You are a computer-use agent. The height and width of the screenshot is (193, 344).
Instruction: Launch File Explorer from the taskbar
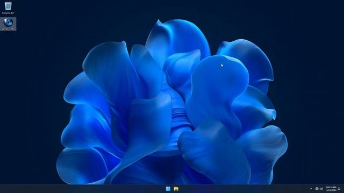(x=176, y=189)
